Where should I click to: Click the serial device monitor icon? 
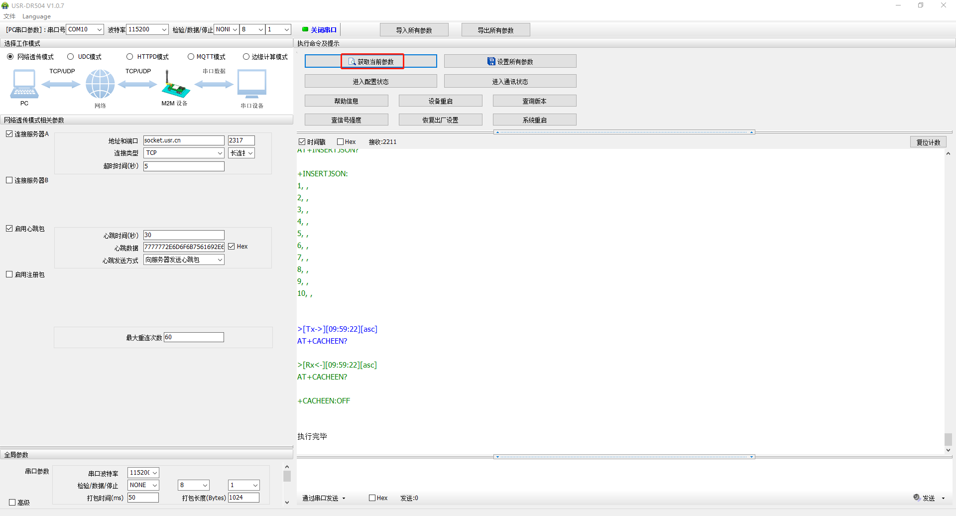click(x=251, y=84)
